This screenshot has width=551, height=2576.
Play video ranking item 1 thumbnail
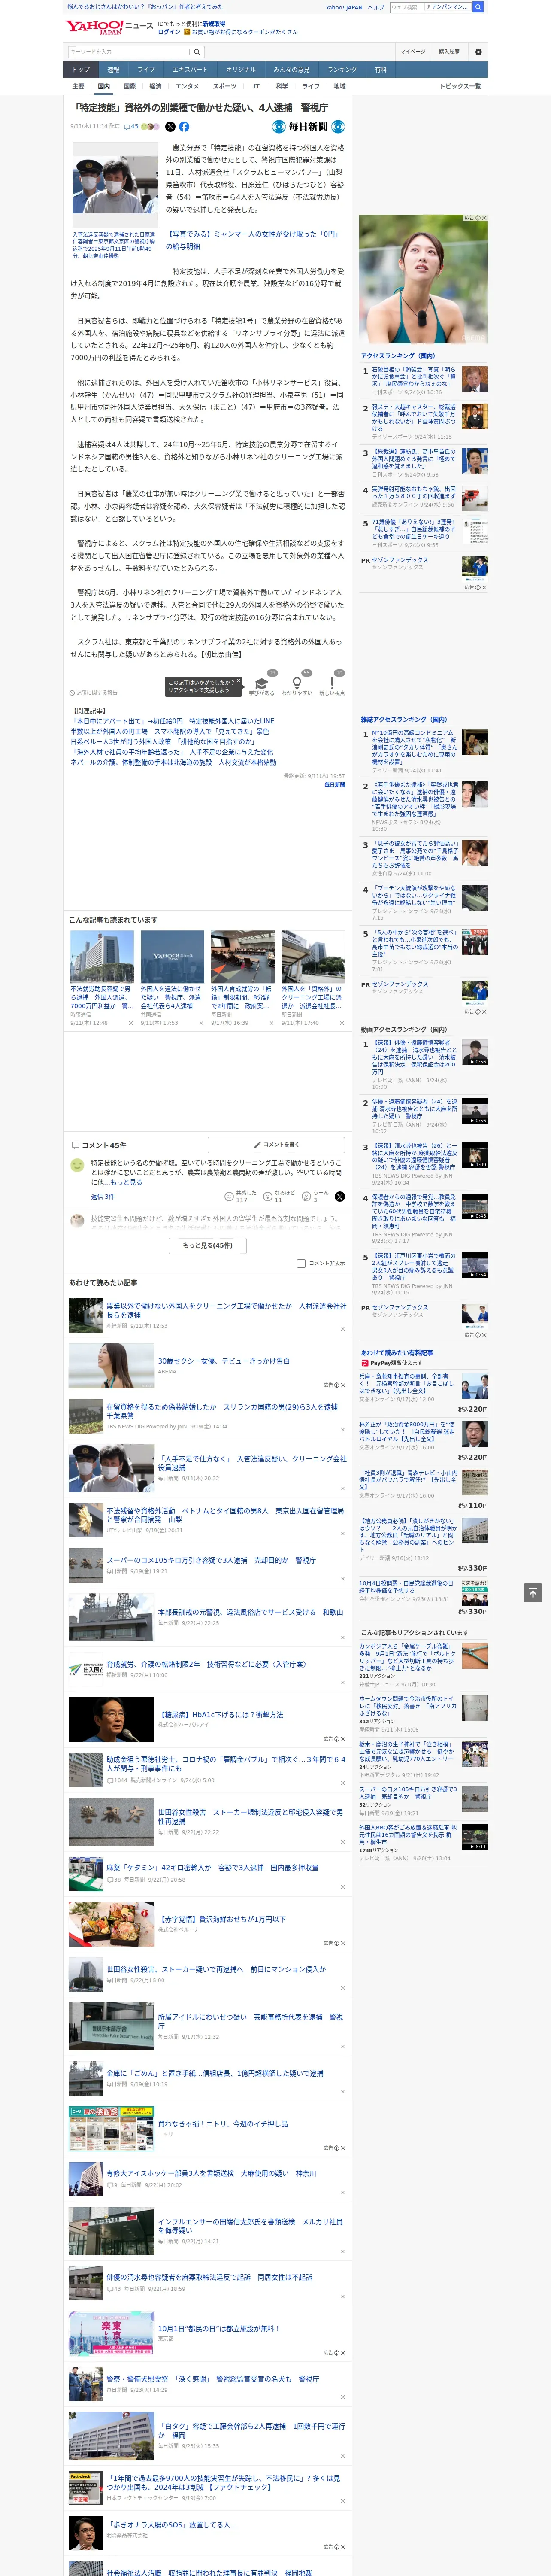pyautogui.click(x=475, y=1052)
